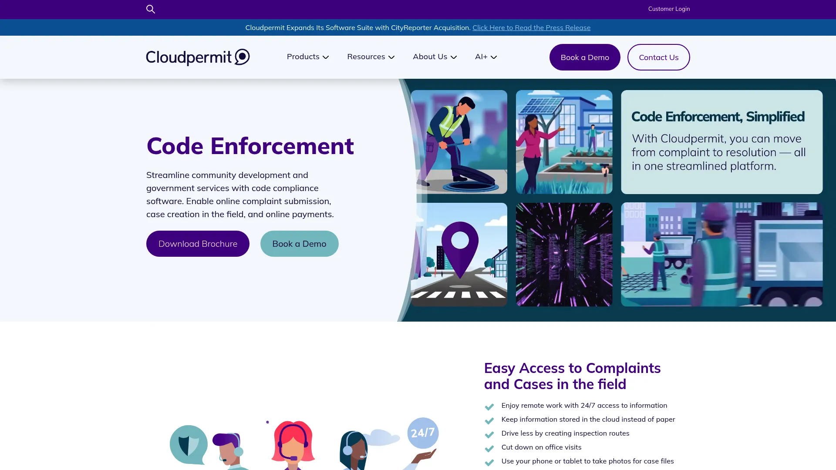Viewport: 836px width, 470px height.
Task: Click 'Drive less by creating inspection routes' text
Action: [565, 433]
